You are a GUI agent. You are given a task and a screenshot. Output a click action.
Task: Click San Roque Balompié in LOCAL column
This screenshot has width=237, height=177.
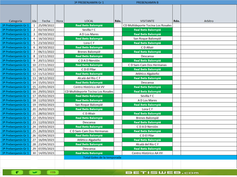pyautogui.click(x=89, y=105)
